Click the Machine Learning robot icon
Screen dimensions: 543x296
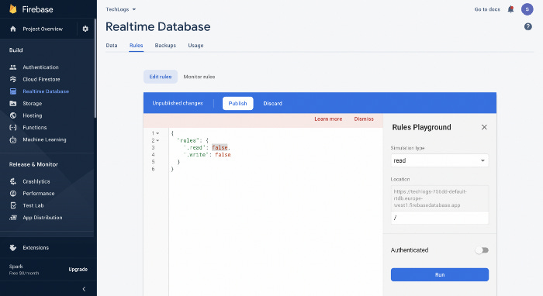coord(13,139)
